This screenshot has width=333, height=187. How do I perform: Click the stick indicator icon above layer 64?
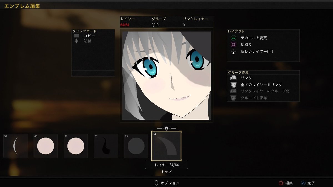166,128
